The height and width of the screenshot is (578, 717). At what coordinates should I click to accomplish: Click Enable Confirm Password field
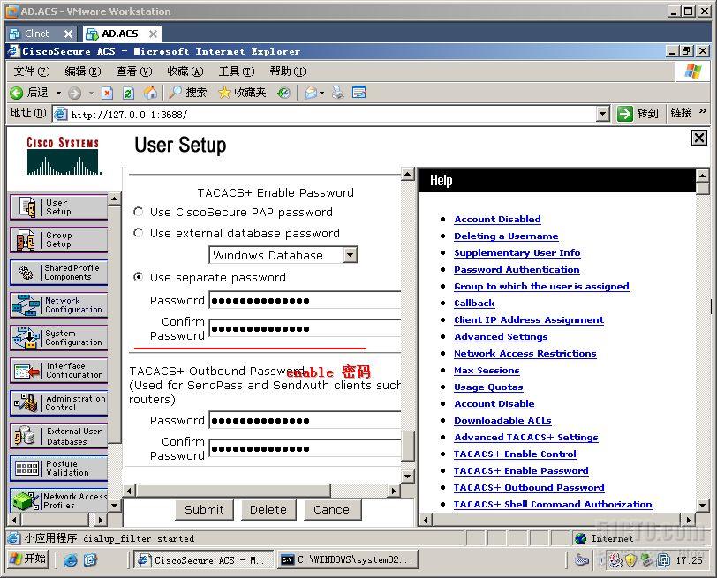pos(305,328)
